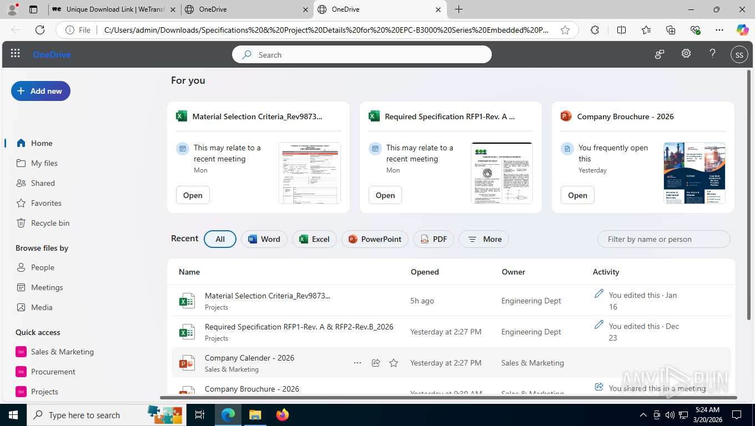Filter recent files by Word

tap(264, 239)
